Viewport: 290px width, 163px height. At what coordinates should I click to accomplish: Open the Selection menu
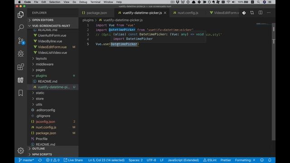[54, 2]
